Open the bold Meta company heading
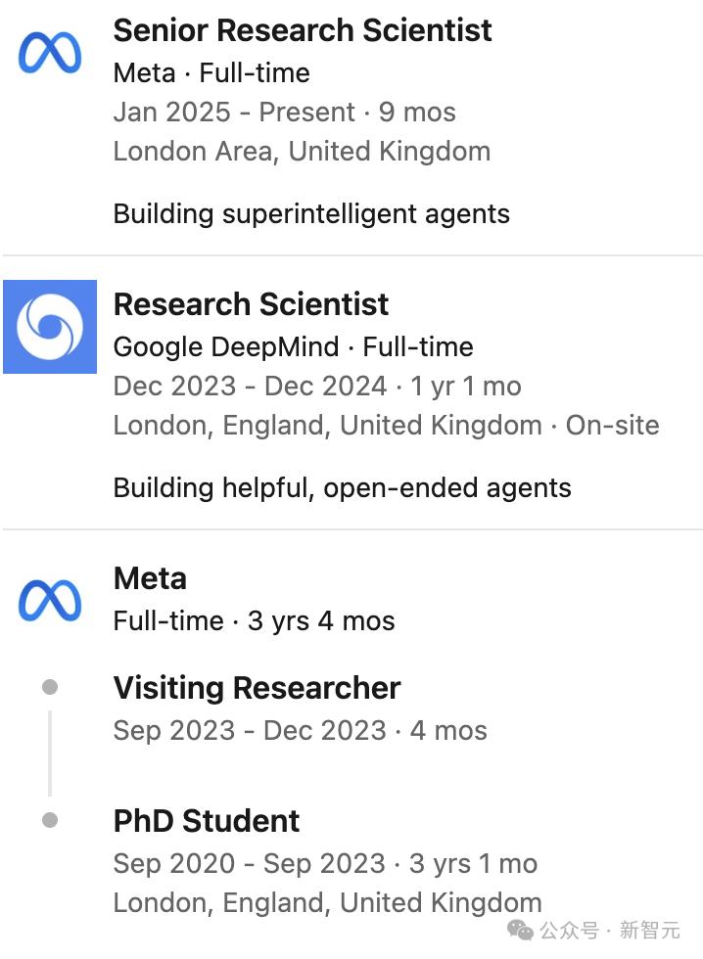The image size is (703, 959). point(150,578)
